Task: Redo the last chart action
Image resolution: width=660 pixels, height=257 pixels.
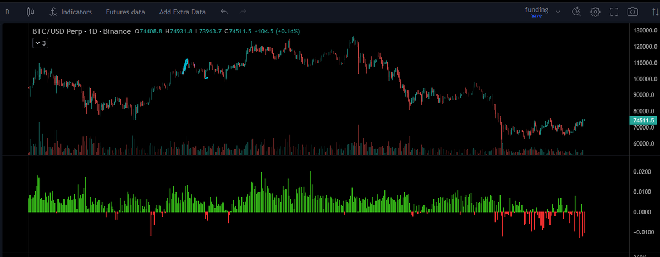Action: (243, 12)
